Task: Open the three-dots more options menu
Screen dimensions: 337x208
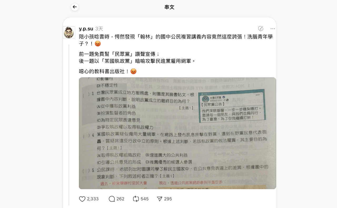Action: point(273,29)
